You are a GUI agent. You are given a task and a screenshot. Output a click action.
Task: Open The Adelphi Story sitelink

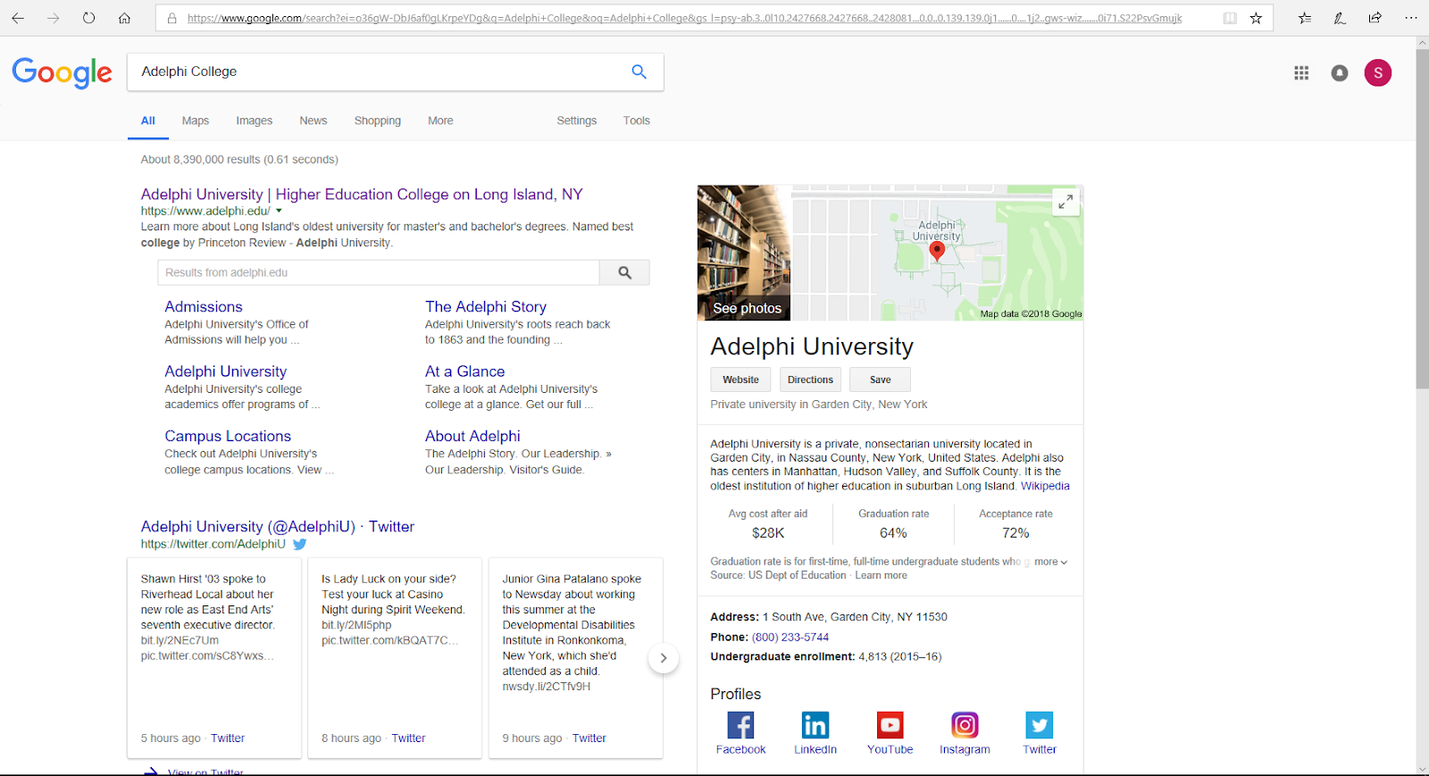point(486,306)
